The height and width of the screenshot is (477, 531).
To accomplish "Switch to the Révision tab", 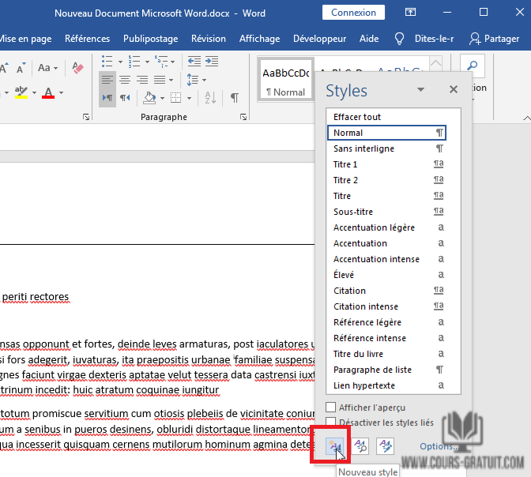I will [209, 39].
